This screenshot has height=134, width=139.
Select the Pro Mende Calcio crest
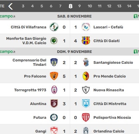click(x=86, y=76)
